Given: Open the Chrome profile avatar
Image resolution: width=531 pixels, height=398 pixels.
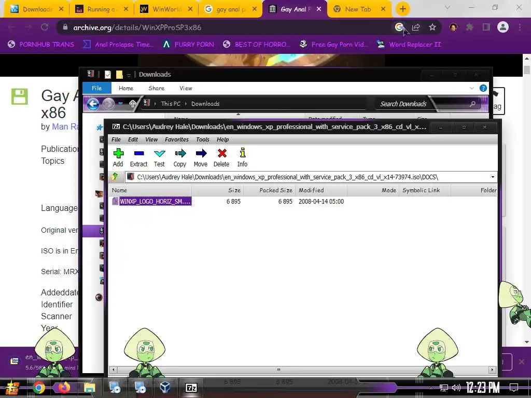Looking at the screenshot, I should 503,27.
